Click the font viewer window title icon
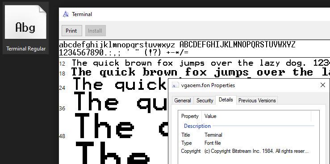This screenshot has width=330, height=164. pyautogui.click(x=66, y=14)
